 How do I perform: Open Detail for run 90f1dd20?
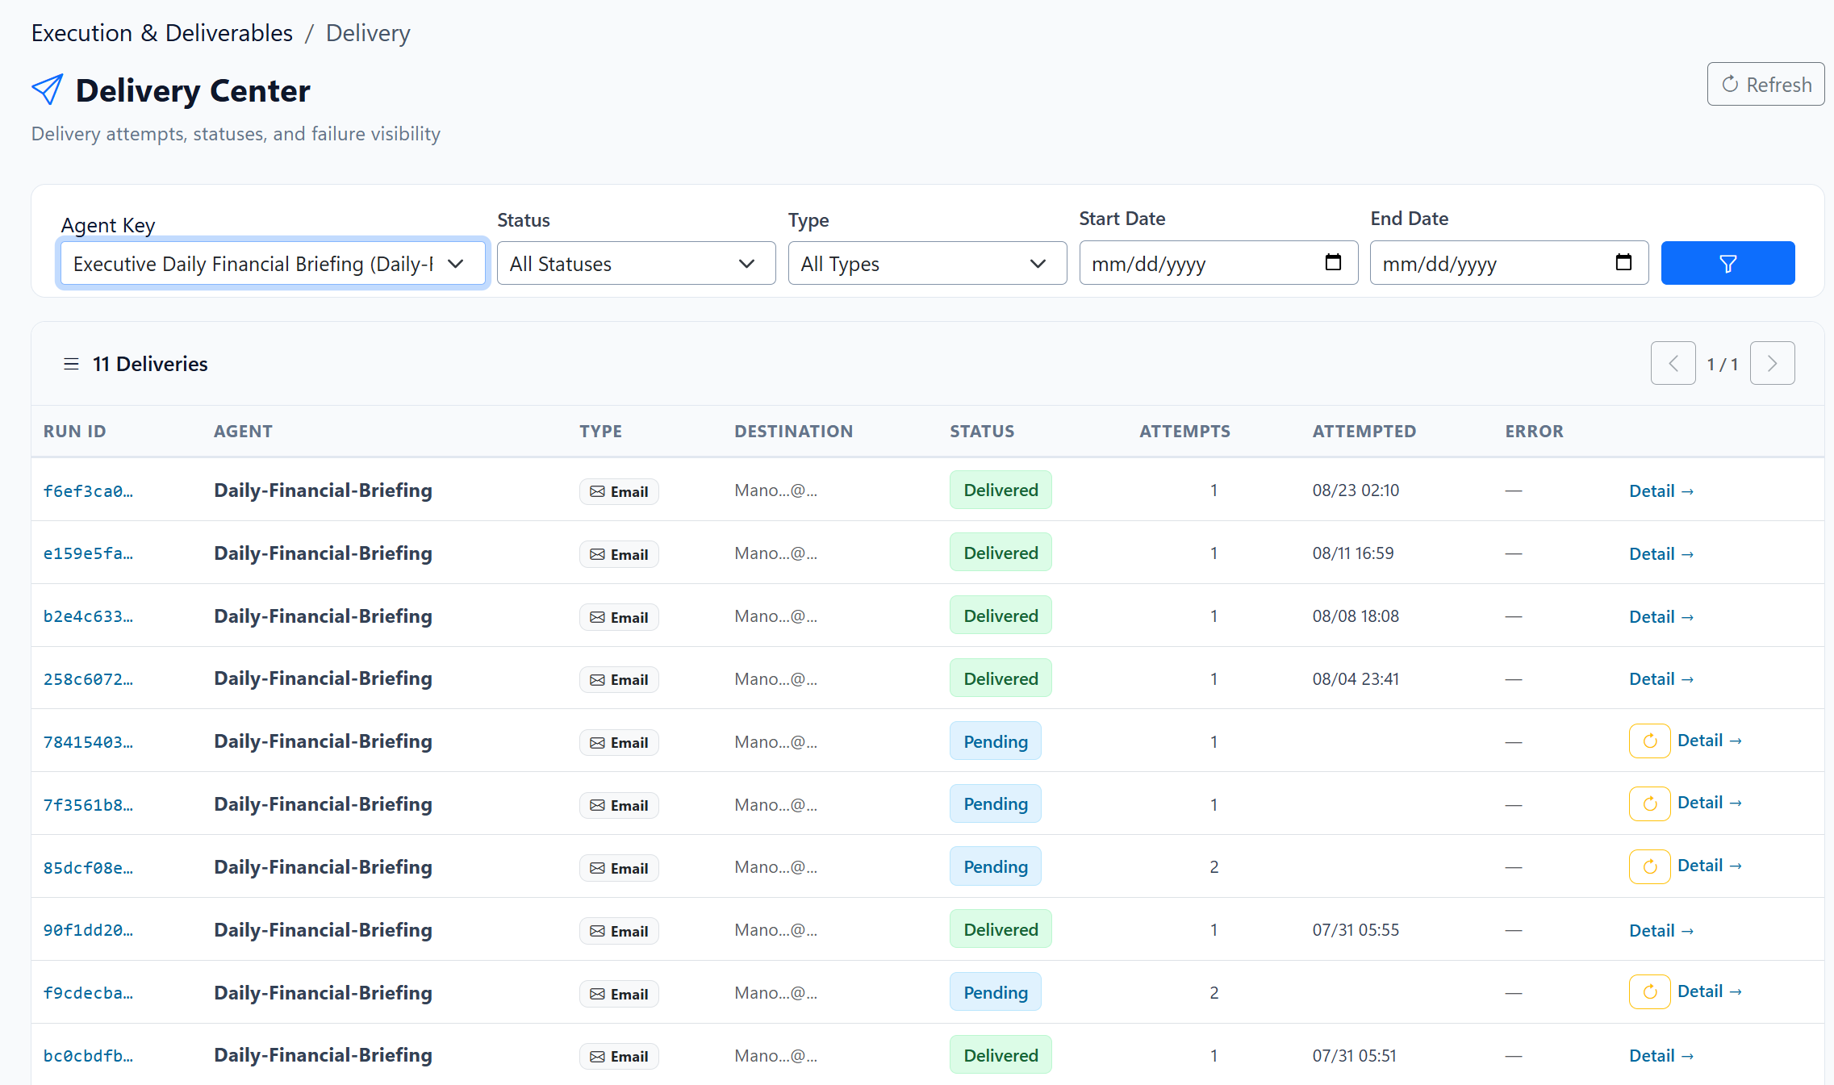(1661, 930)
